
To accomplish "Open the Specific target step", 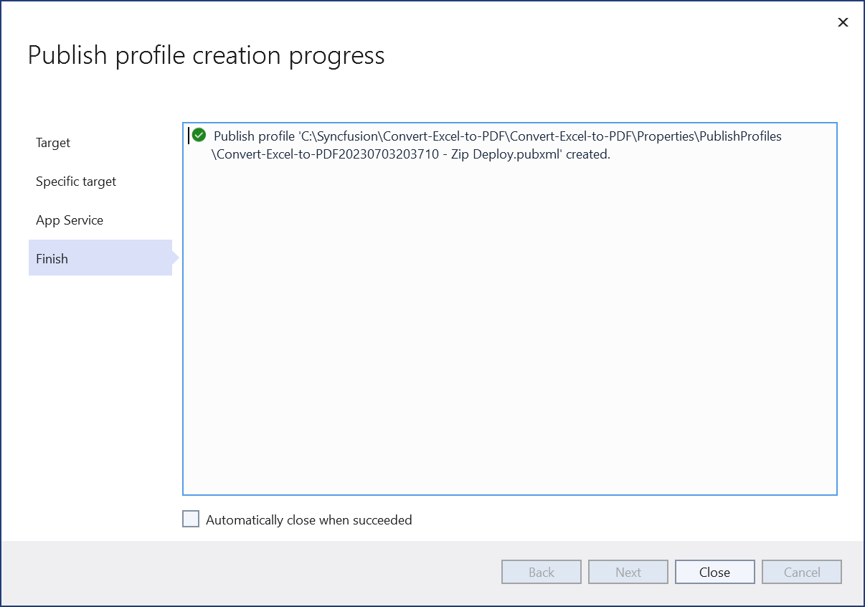I will click(76, 182).
